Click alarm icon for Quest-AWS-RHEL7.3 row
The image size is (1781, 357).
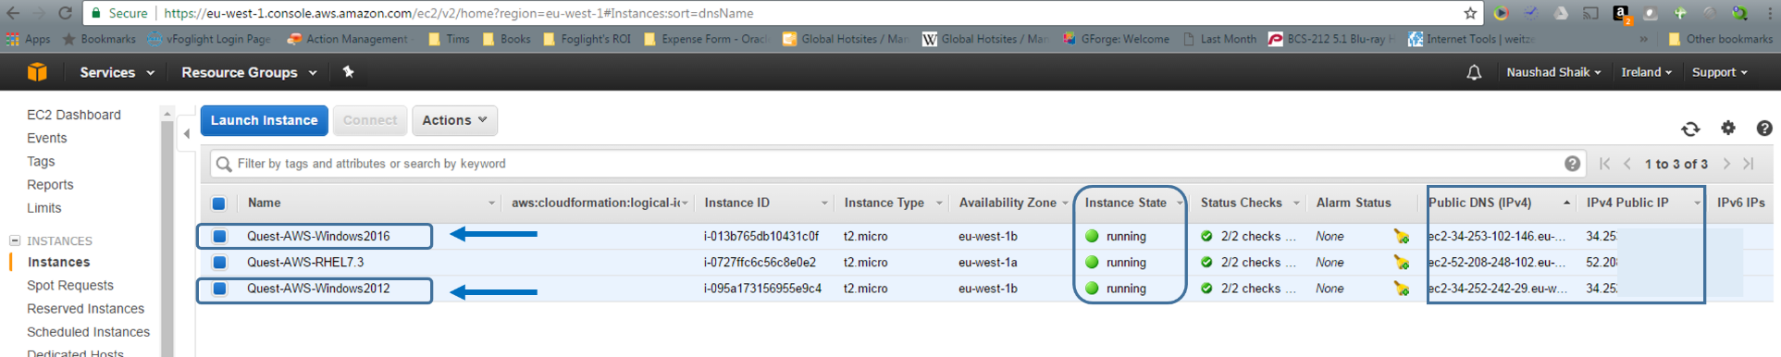[1402, 263]
